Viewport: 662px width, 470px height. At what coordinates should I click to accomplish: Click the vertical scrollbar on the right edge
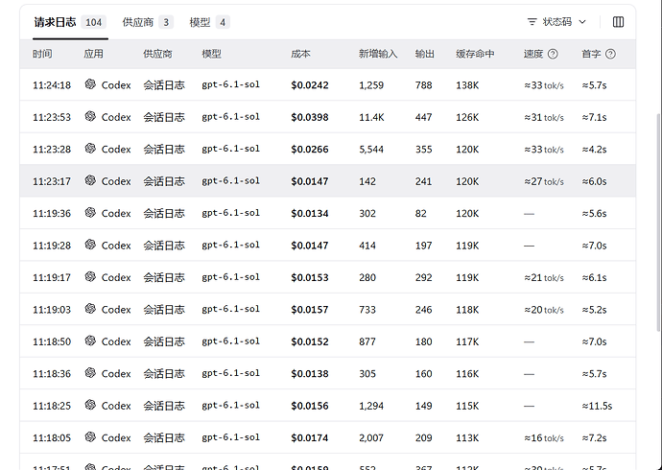[659, 222]
